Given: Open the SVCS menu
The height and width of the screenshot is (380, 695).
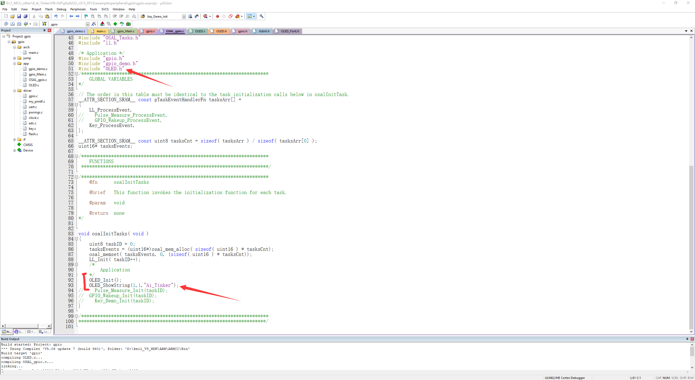Looking at the screenshot, I should (x=105, y=9).
